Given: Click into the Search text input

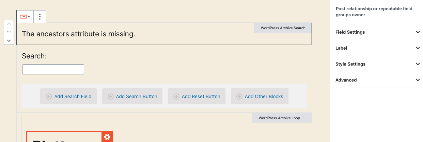Looking at the screenshot, I should tap(53, 69).
